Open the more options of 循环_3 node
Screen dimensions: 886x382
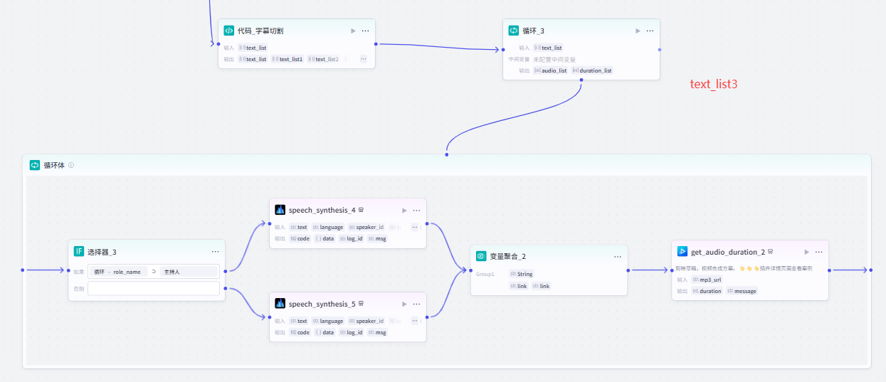(x=650, y=31)
